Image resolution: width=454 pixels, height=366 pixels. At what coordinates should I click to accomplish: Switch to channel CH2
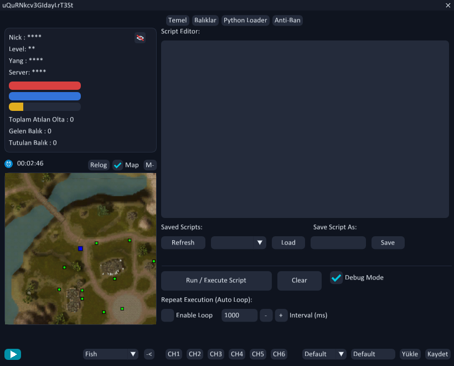195,354
